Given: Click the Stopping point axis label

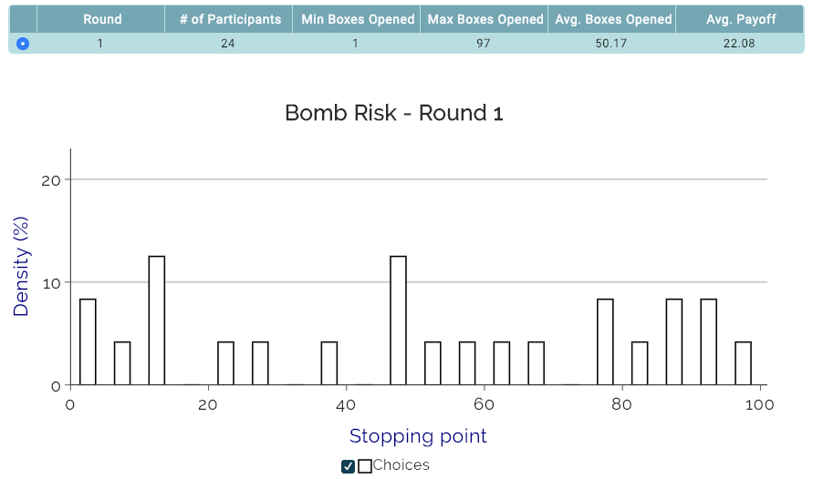Looking at the screenshot, I should (x=418, y=436).
